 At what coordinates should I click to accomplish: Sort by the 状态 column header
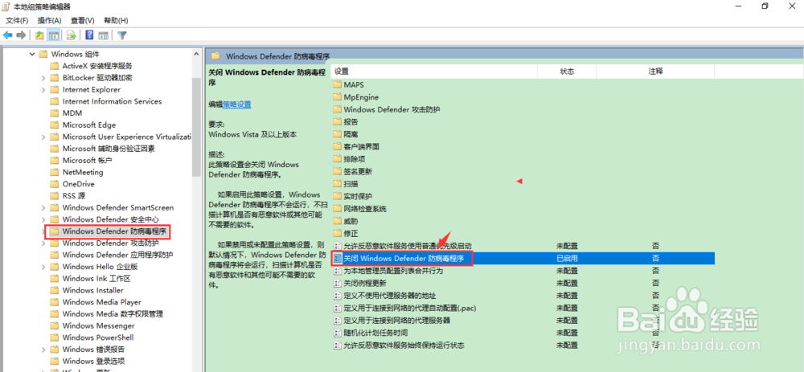tap(567, 72)
